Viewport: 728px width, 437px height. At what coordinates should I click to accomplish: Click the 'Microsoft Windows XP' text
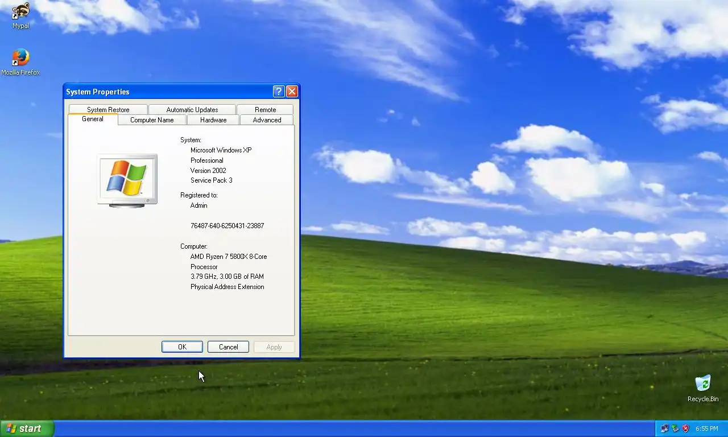pyautogui.click(x=221, y=150)
